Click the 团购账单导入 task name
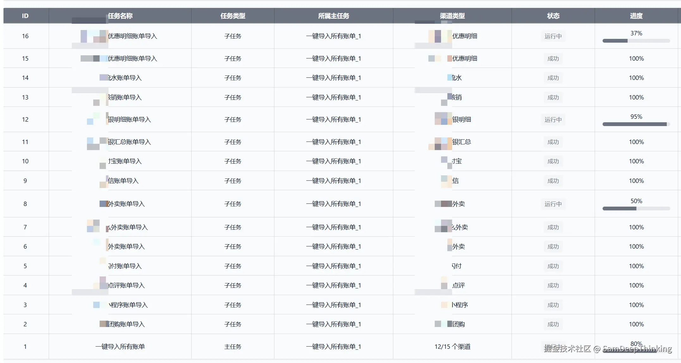The width and height of the screenshot is (681, 363). point(126,324)
